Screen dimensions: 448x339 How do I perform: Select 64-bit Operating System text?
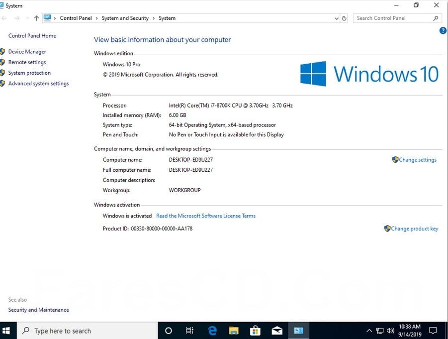pos(222,125)
